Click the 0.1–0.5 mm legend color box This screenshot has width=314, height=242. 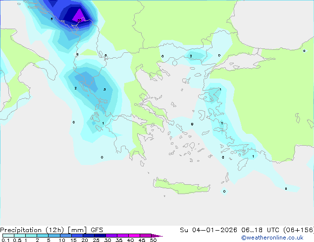(x=8, y=236)
